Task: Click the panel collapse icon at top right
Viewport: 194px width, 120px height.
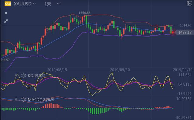Action: (189, 3)
